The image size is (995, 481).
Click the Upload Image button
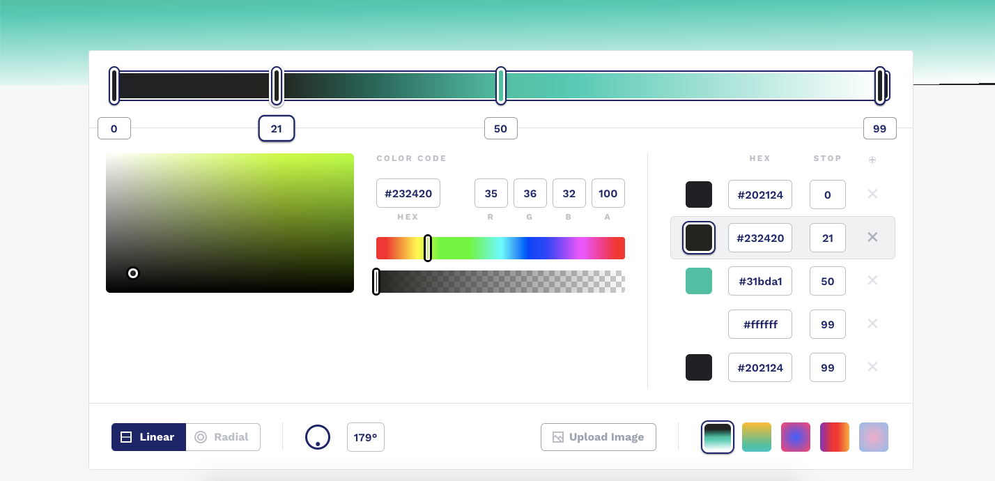[598, 437]
